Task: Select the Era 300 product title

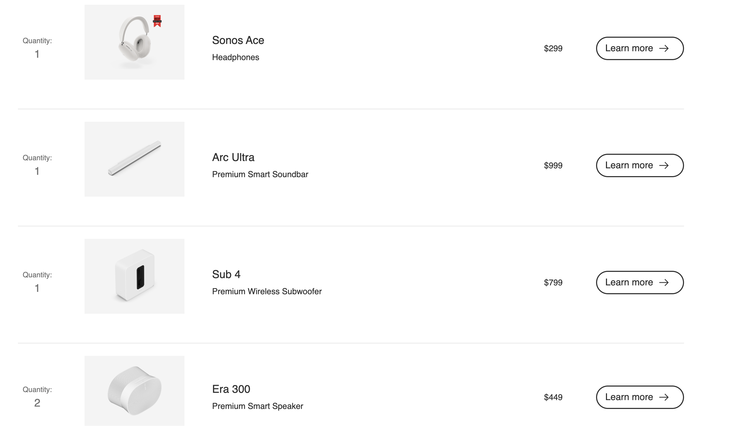Action: point(231,389)
